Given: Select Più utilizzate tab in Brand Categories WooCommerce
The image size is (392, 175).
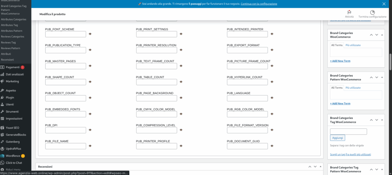Looking at the screenshot, I should click(353, 45).
